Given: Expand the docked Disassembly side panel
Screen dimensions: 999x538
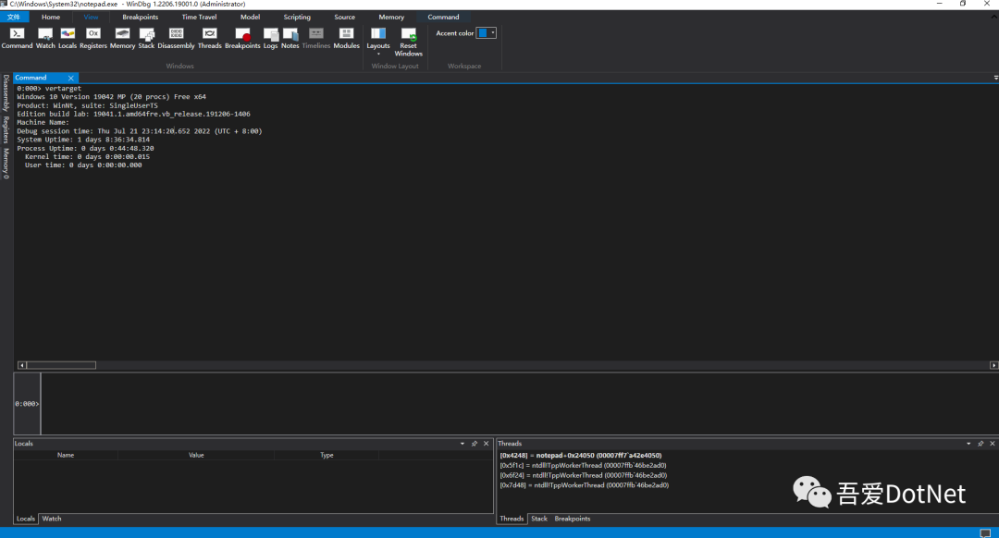Looking at the screenshot, I should (6, 93).
